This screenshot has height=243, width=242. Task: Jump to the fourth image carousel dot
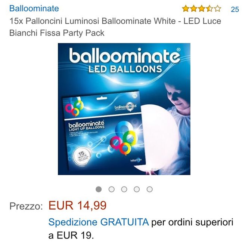[x=137, y=189]
